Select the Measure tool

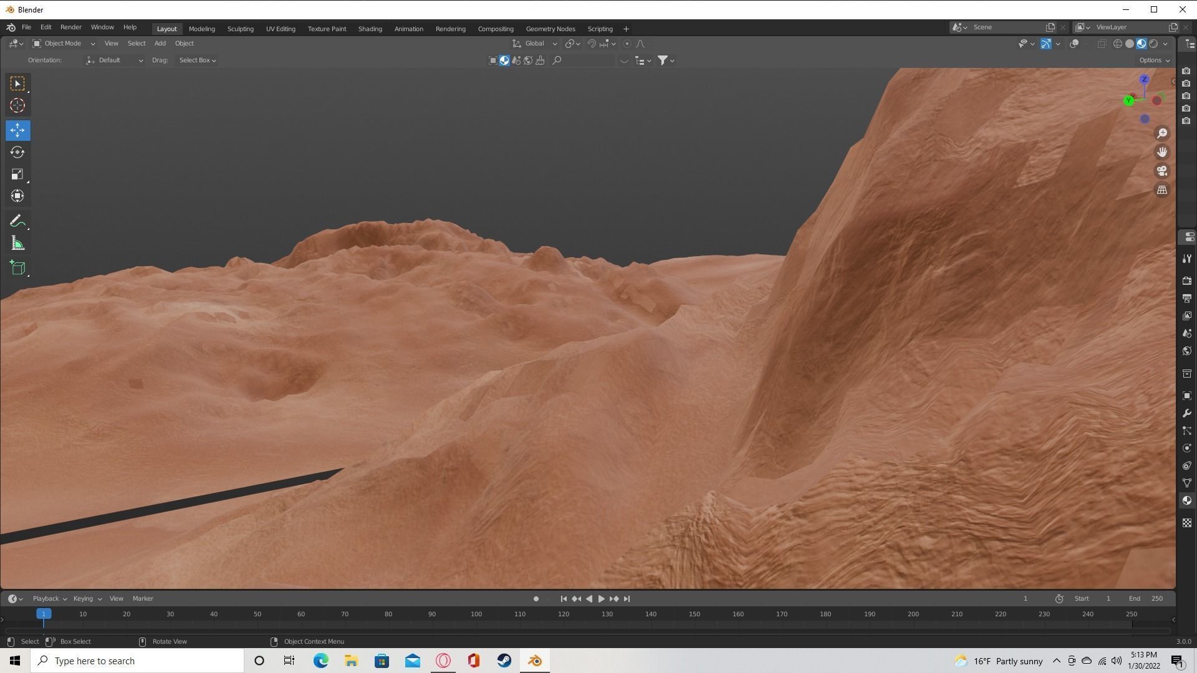click(17, 244)
